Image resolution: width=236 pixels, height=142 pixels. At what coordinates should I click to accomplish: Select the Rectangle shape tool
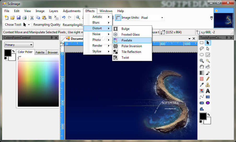click(208, 97)
